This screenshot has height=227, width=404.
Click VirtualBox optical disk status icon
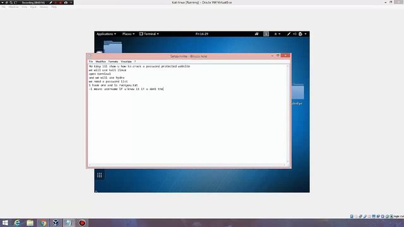[356, 216]
